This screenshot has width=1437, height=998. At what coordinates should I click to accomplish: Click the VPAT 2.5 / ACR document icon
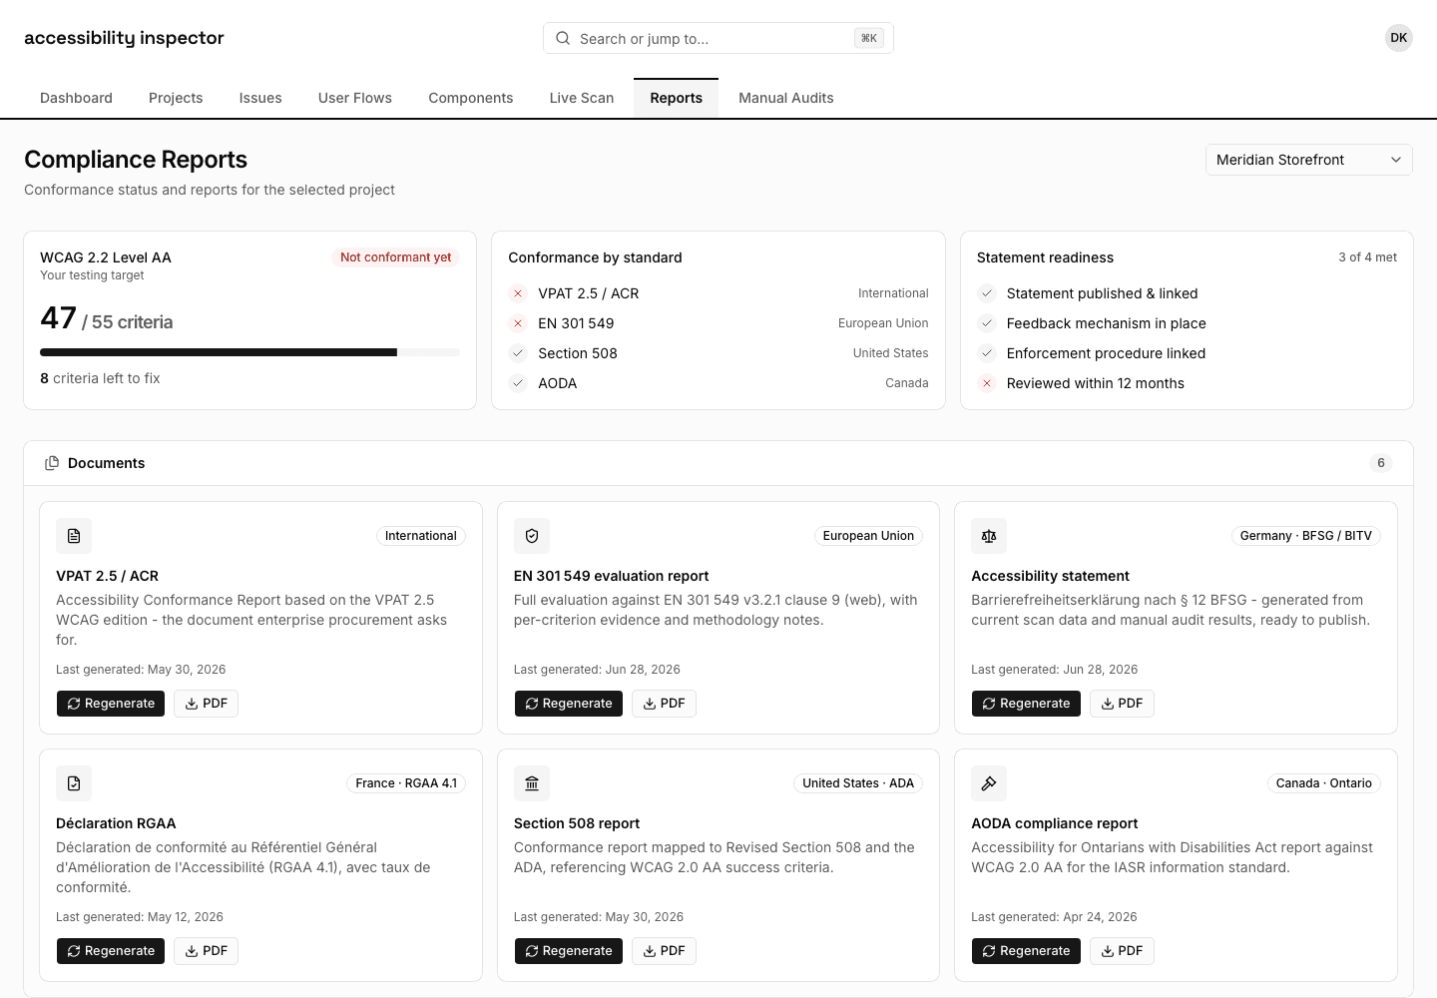74,536
